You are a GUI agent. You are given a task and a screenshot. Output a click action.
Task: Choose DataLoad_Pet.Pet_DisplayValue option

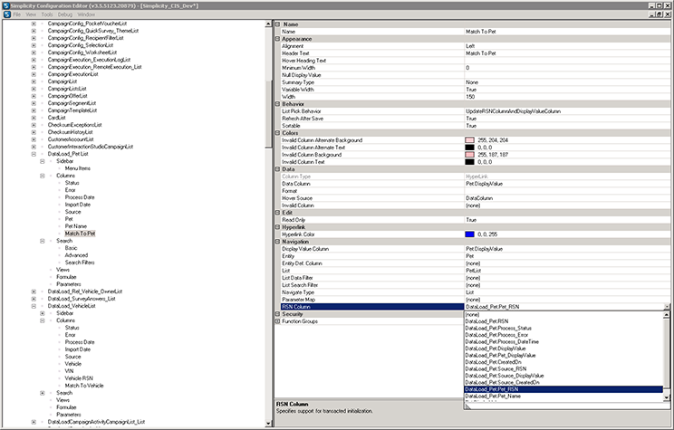(563, 355)
